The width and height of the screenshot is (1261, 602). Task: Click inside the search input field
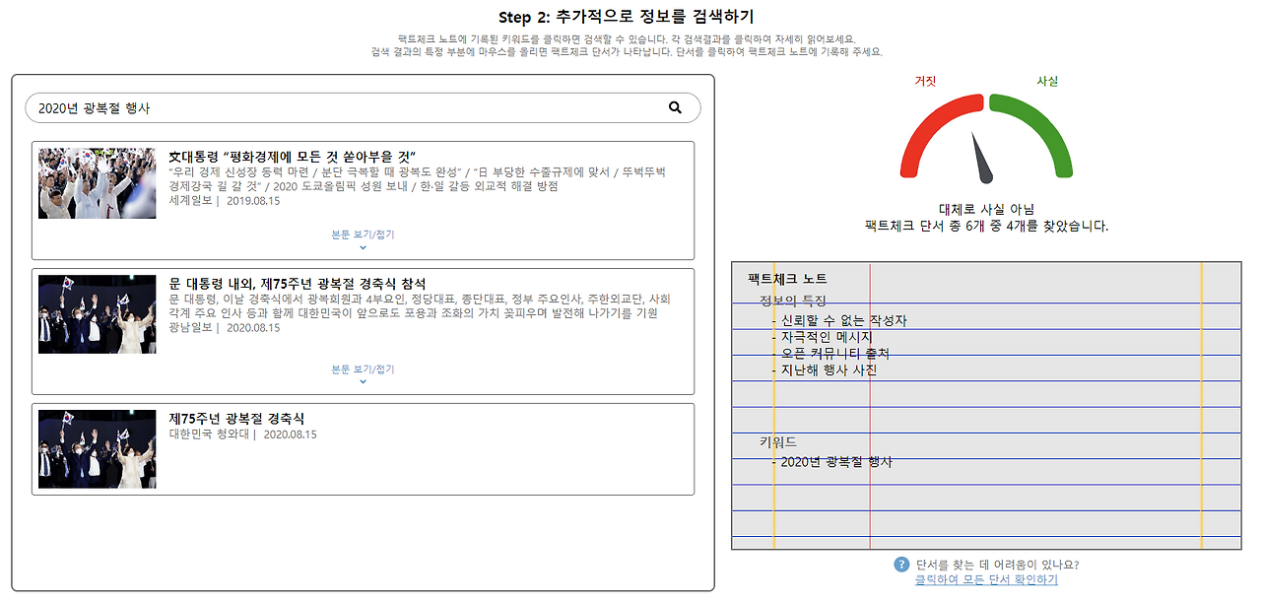pos(296,106)
